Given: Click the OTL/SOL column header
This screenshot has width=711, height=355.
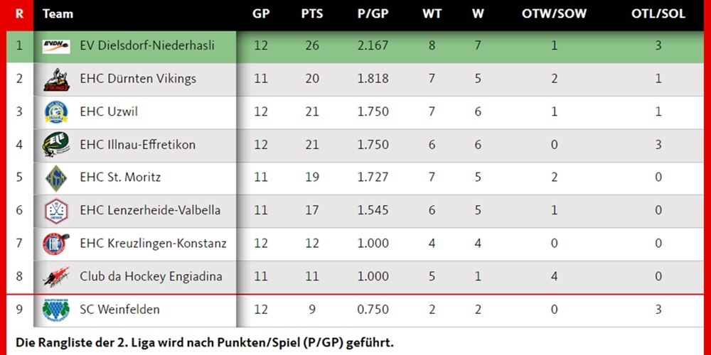Looking at the screenshot, I should point(658,14).
